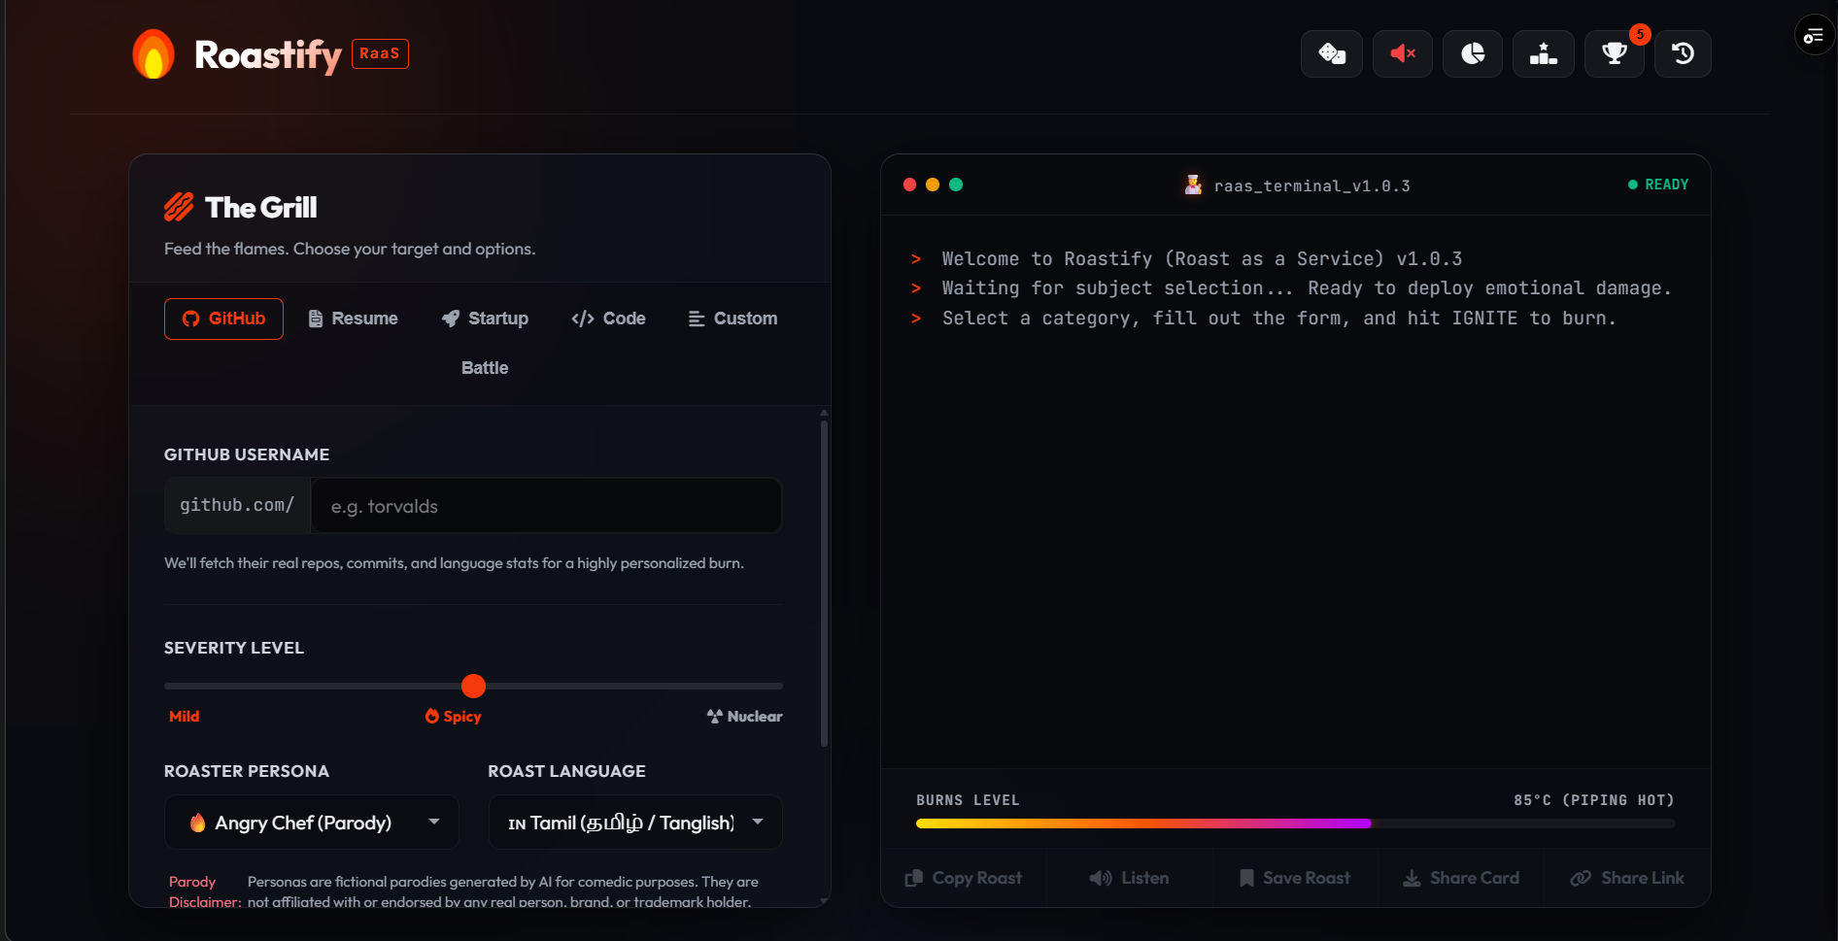Select the Code category tab
This screenshot has height=941, width=1838.
click(x=608, y=319)
